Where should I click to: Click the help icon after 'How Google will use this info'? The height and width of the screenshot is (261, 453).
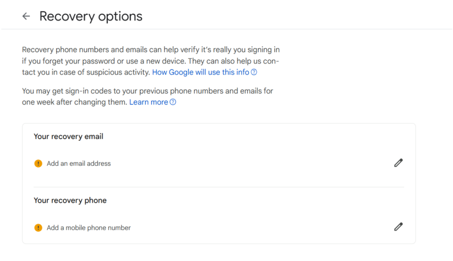click(x=254, y=72)
